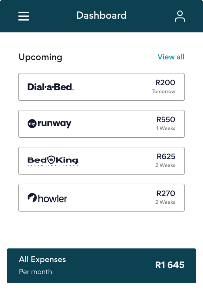Tap the View all link
The height and width of the screenshot is (290, 203).
tap(171, 57)
